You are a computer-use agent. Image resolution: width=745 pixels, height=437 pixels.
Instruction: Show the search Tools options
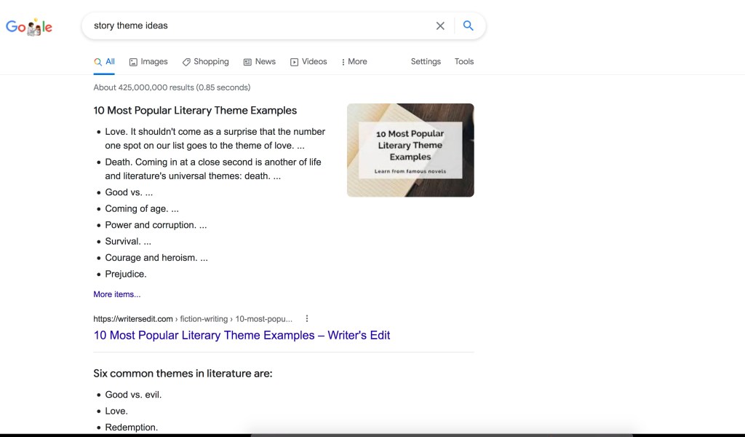[x=464, y=62]
